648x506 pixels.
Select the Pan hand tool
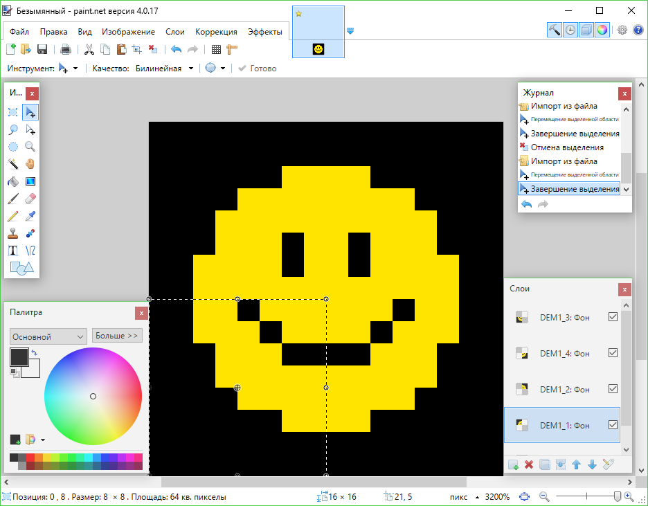coord(30,164)
